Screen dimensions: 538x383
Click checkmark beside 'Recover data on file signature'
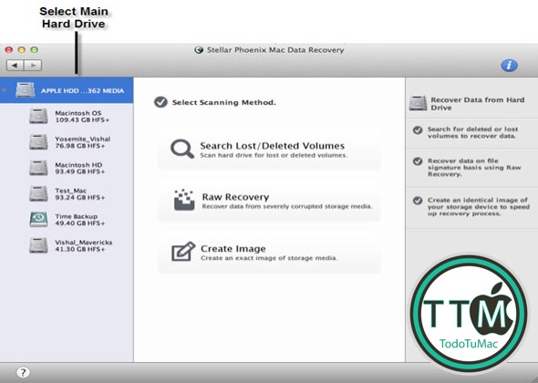418,161
